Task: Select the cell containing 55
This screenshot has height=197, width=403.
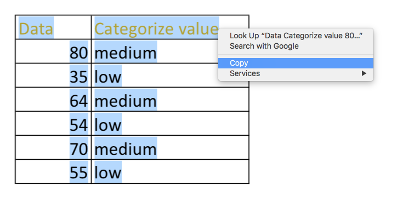Action: (53, 172)
